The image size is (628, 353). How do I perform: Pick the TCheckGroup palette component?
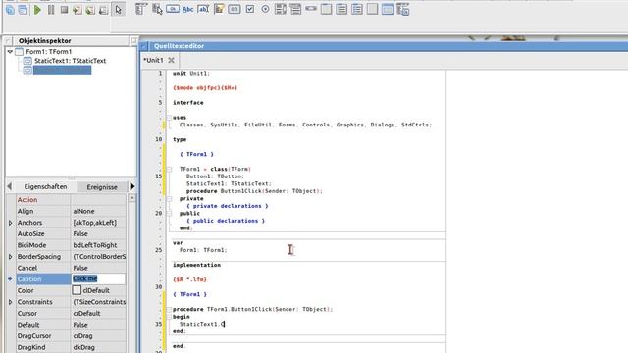[x=357, y=9]
